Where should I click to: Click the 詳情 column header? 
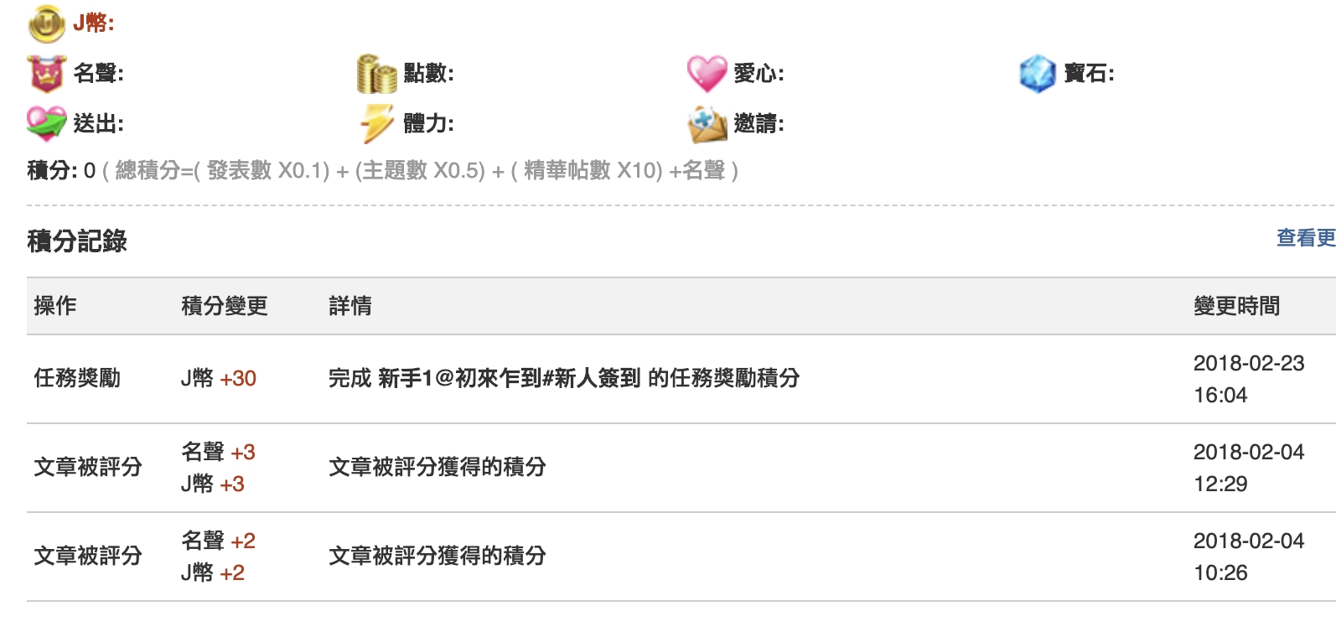point(350,306)
